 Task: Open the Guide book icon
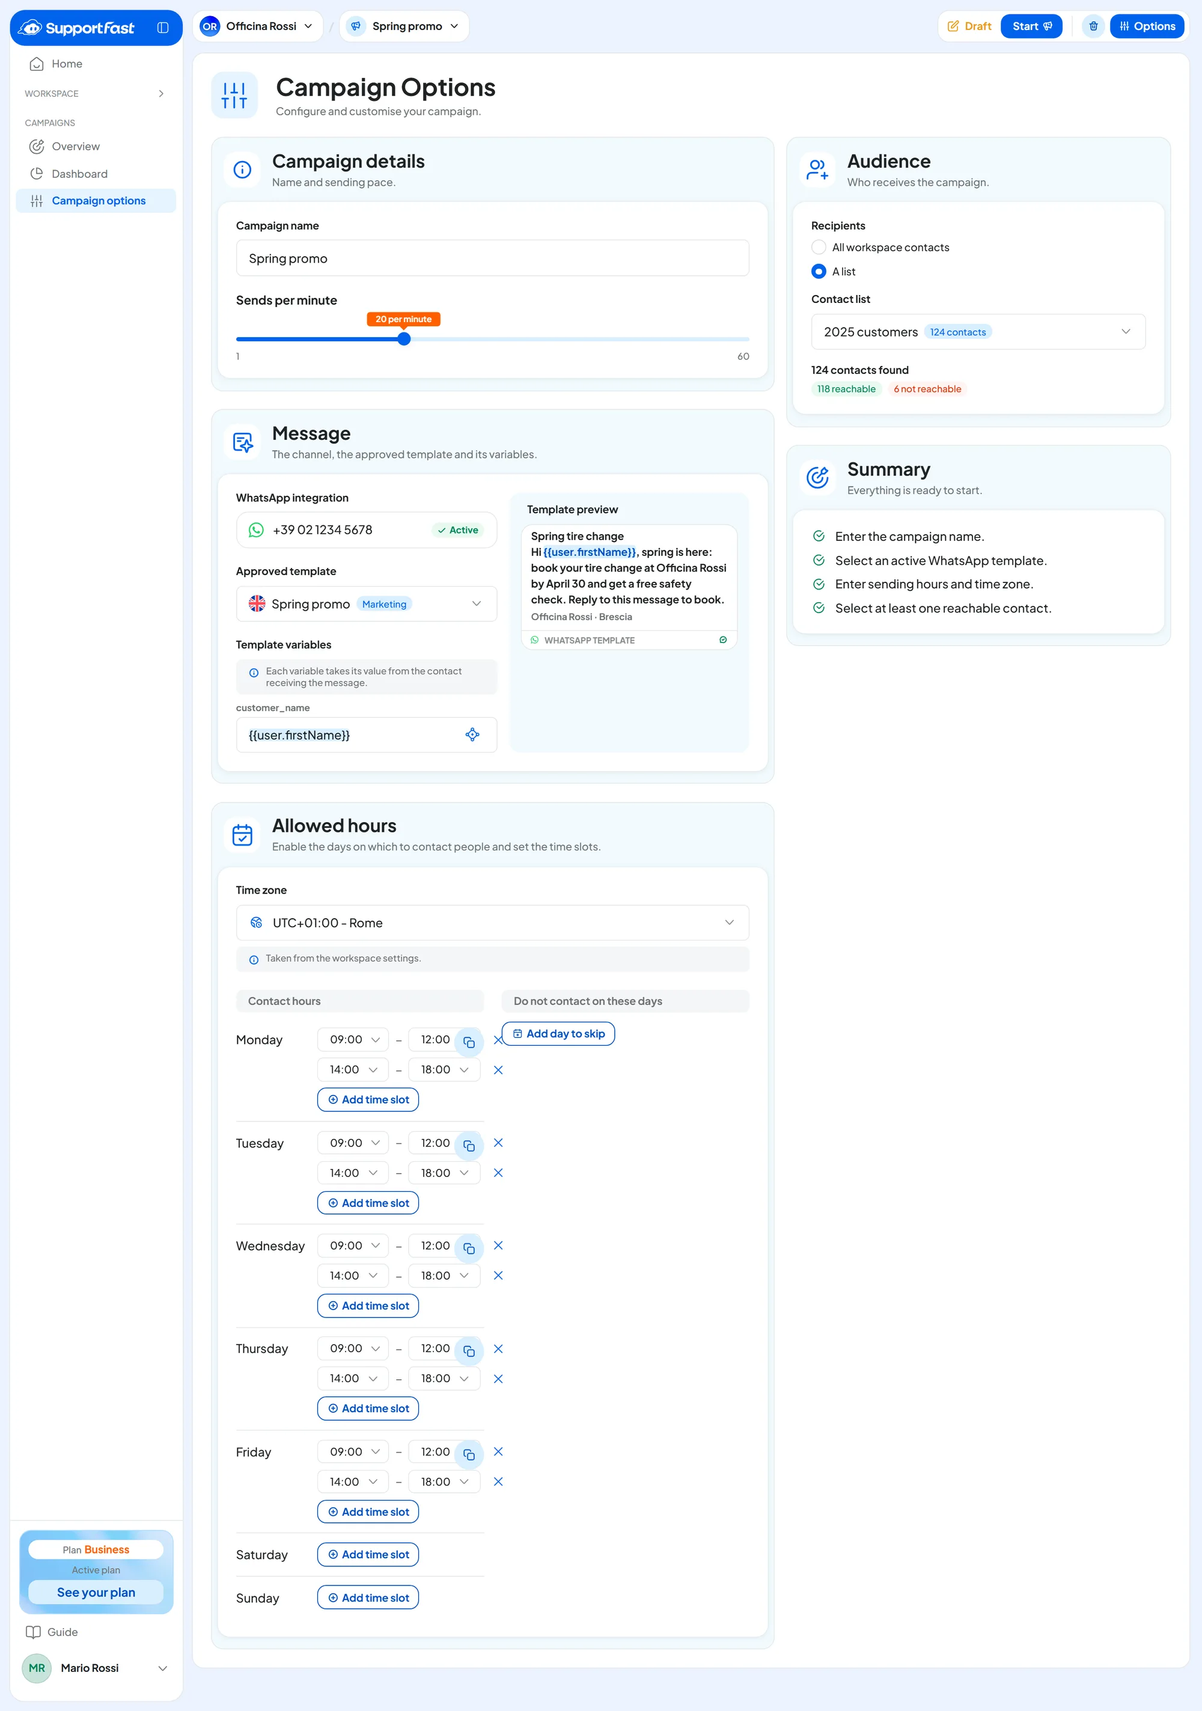(34, 1632)
